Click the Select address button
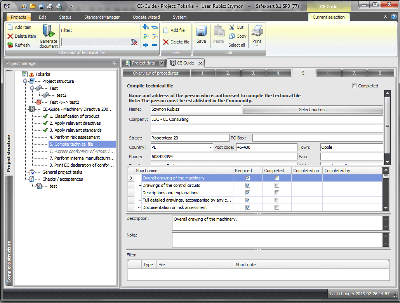Image resolution: width=400 pixels, height=303 pixels. pyautogui.click(x=313, y=110)
